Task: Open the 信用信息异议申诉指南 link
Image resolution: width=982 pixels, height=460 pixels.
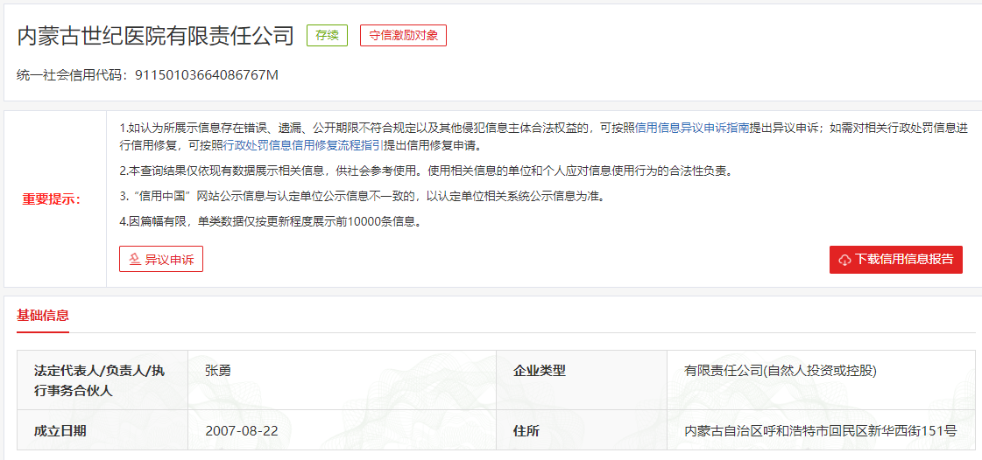Action: point(691,129)
